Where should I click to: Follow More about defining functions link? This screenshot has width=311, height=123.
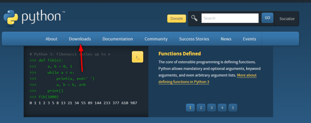[x=207, y=78]
